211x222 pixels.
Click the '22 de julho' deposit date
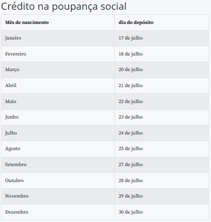coord(162,101)
